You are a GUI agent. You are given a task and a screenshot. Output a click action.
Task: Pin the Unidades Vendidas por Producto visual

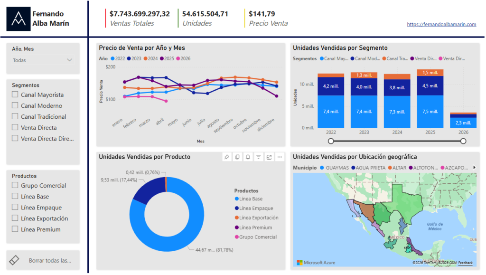tap(226, 157)
